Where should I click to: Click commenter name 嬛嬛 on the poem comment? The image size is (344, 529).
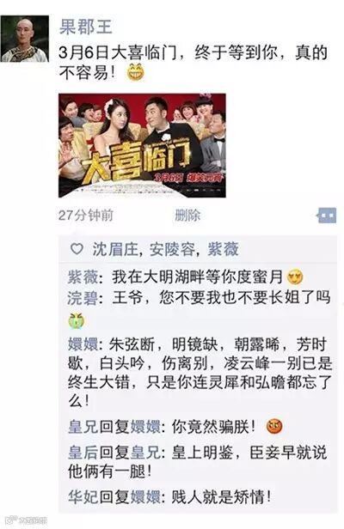pyautogui.click(x=83, y=344)
